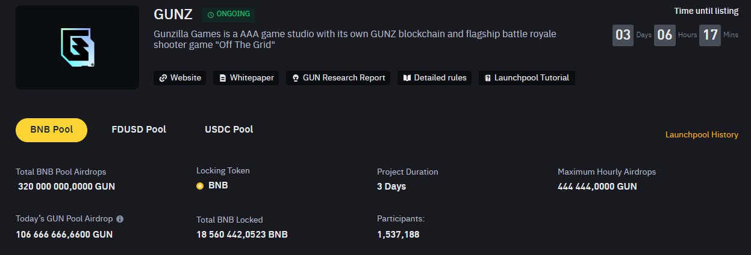Click the 03 Days countdown box
Screen dimensions: 751x255
[x=623, y=35]
